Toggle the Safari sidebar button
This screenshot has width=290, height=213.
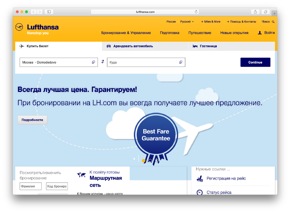49,12
